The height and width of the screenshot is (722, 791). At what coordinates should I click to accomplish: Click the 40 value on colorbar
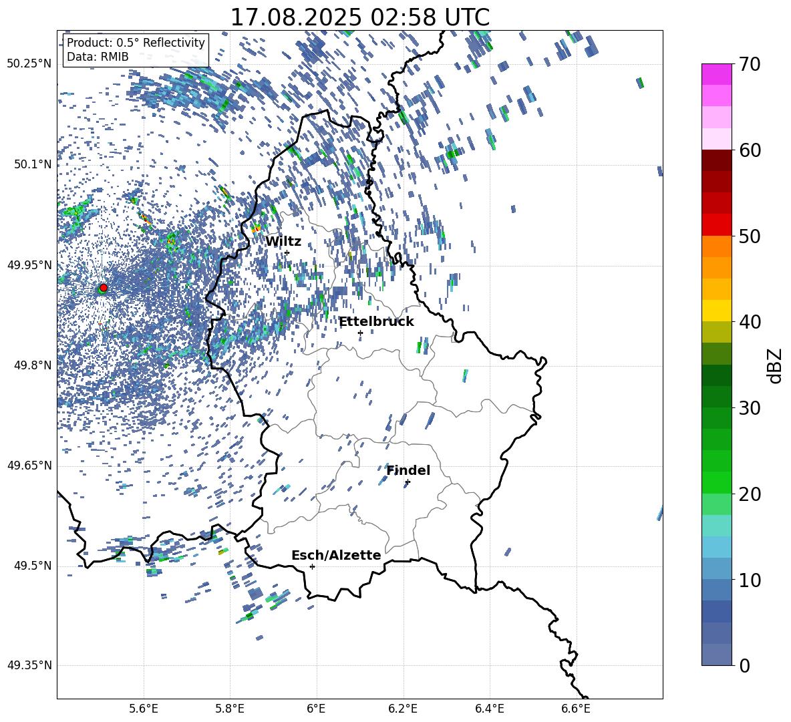tap(750, 322)
